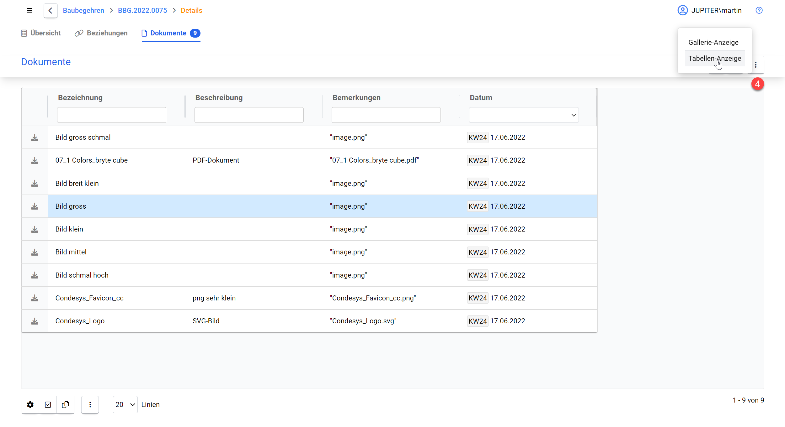Download the Bild gross schmal document

coord(35,138)
